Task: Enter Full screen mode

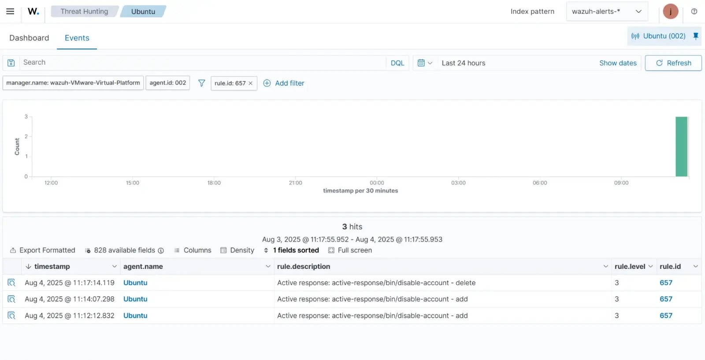Action: tap(350, 250)
